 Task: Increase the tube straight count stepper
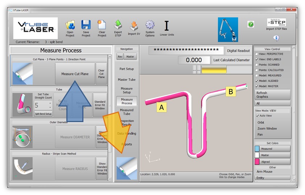[x=51, y=104]
